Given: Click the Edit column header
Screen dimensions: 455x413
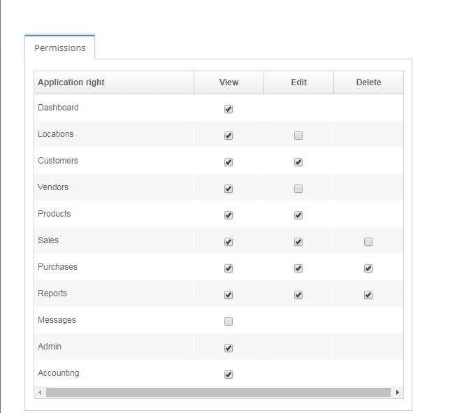Looking at the screenshot, I should click(299, 82).
